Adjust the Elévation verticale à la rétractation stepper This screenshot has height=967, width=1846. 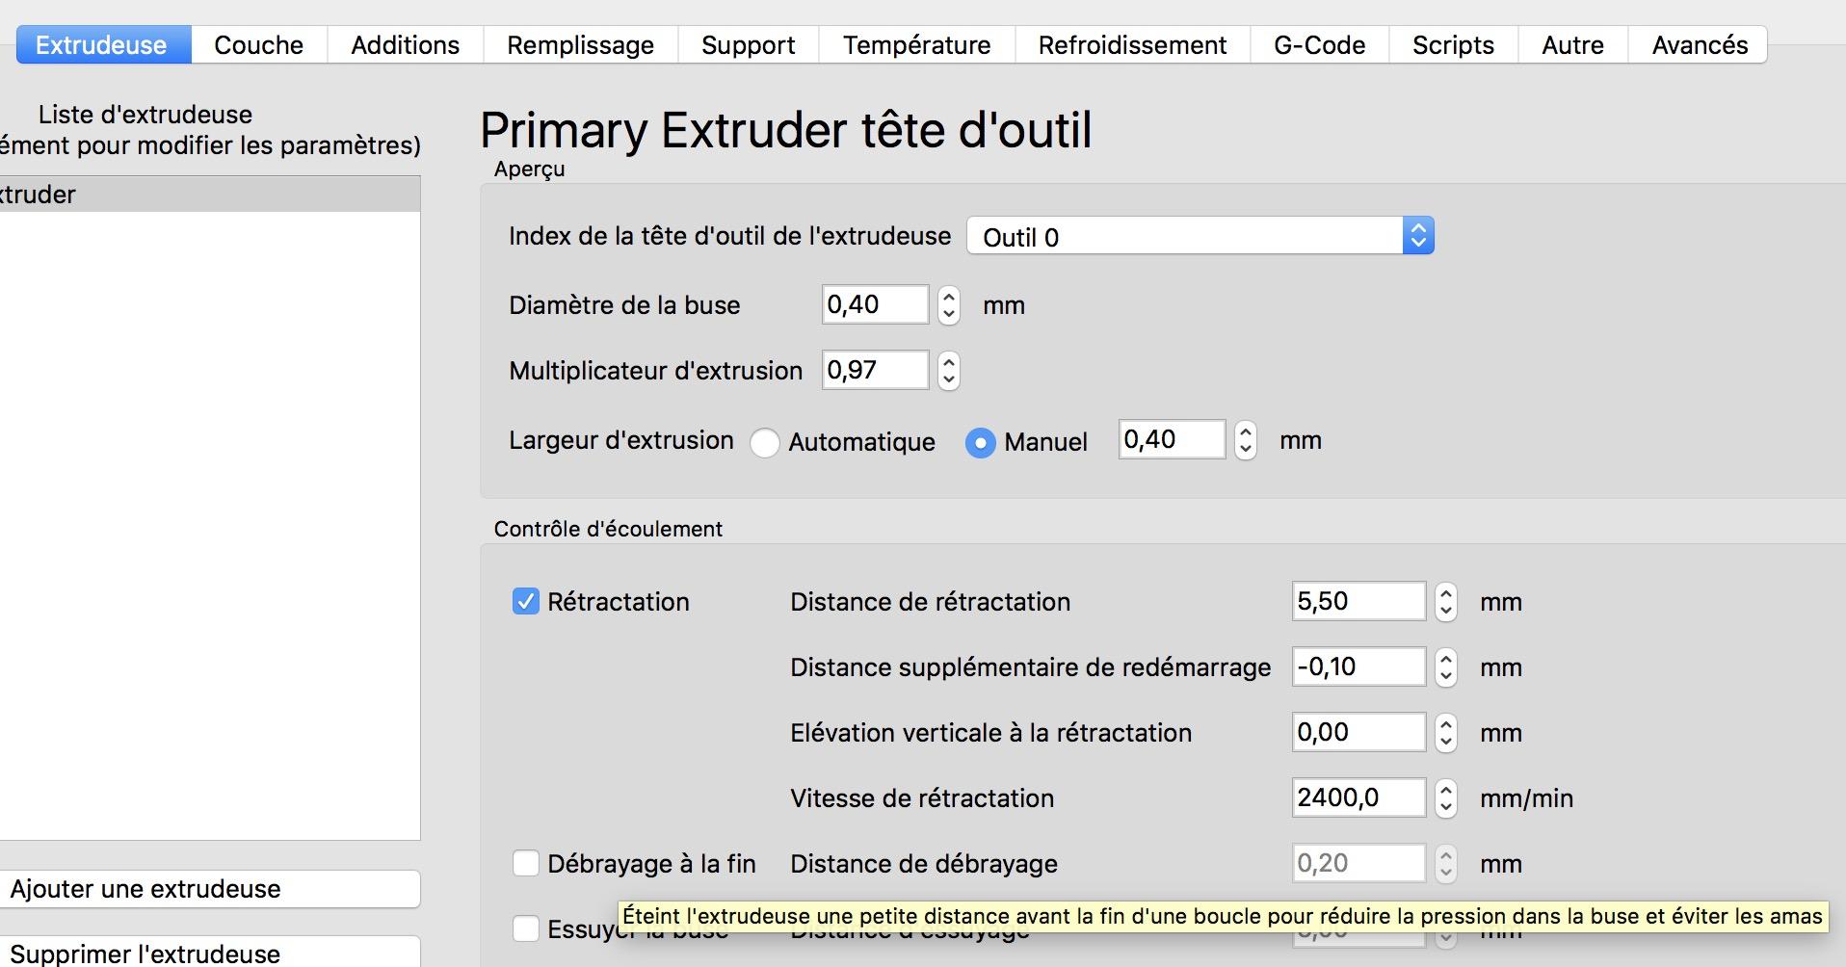click(1446, 733)
